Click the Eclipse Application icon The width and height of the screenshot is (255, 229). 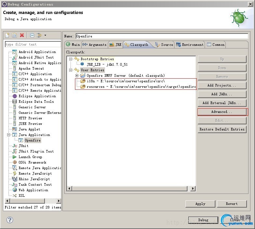(15, 96)
